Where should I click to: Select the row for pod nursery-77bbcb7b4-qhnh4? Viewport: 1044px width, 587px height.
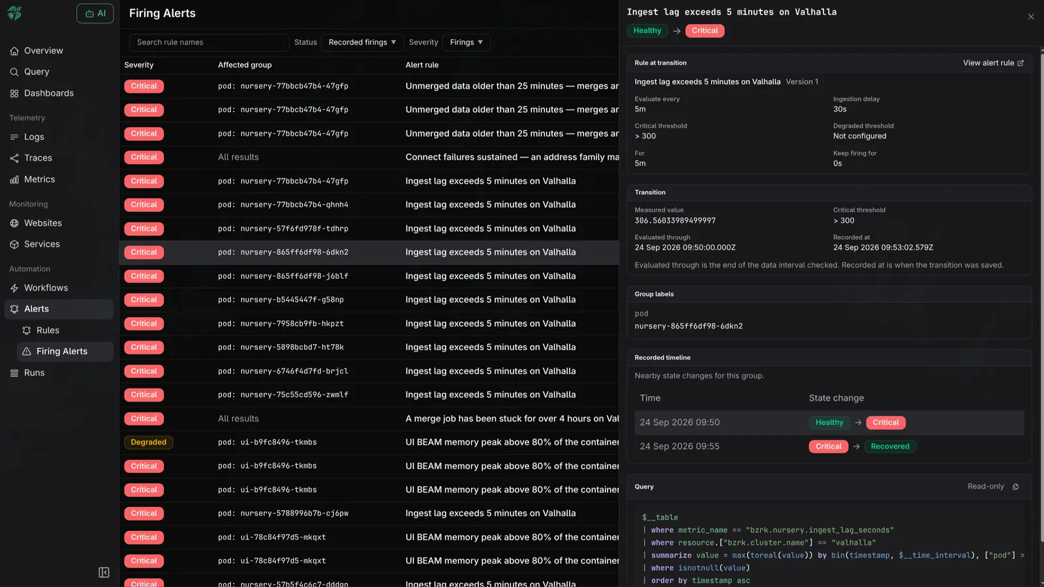point(369,205)
